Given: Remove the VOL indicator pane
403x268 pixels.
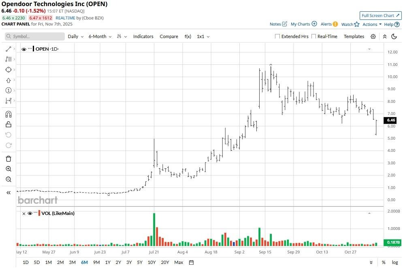Looking at the screenshot, I should pos(23,213).
